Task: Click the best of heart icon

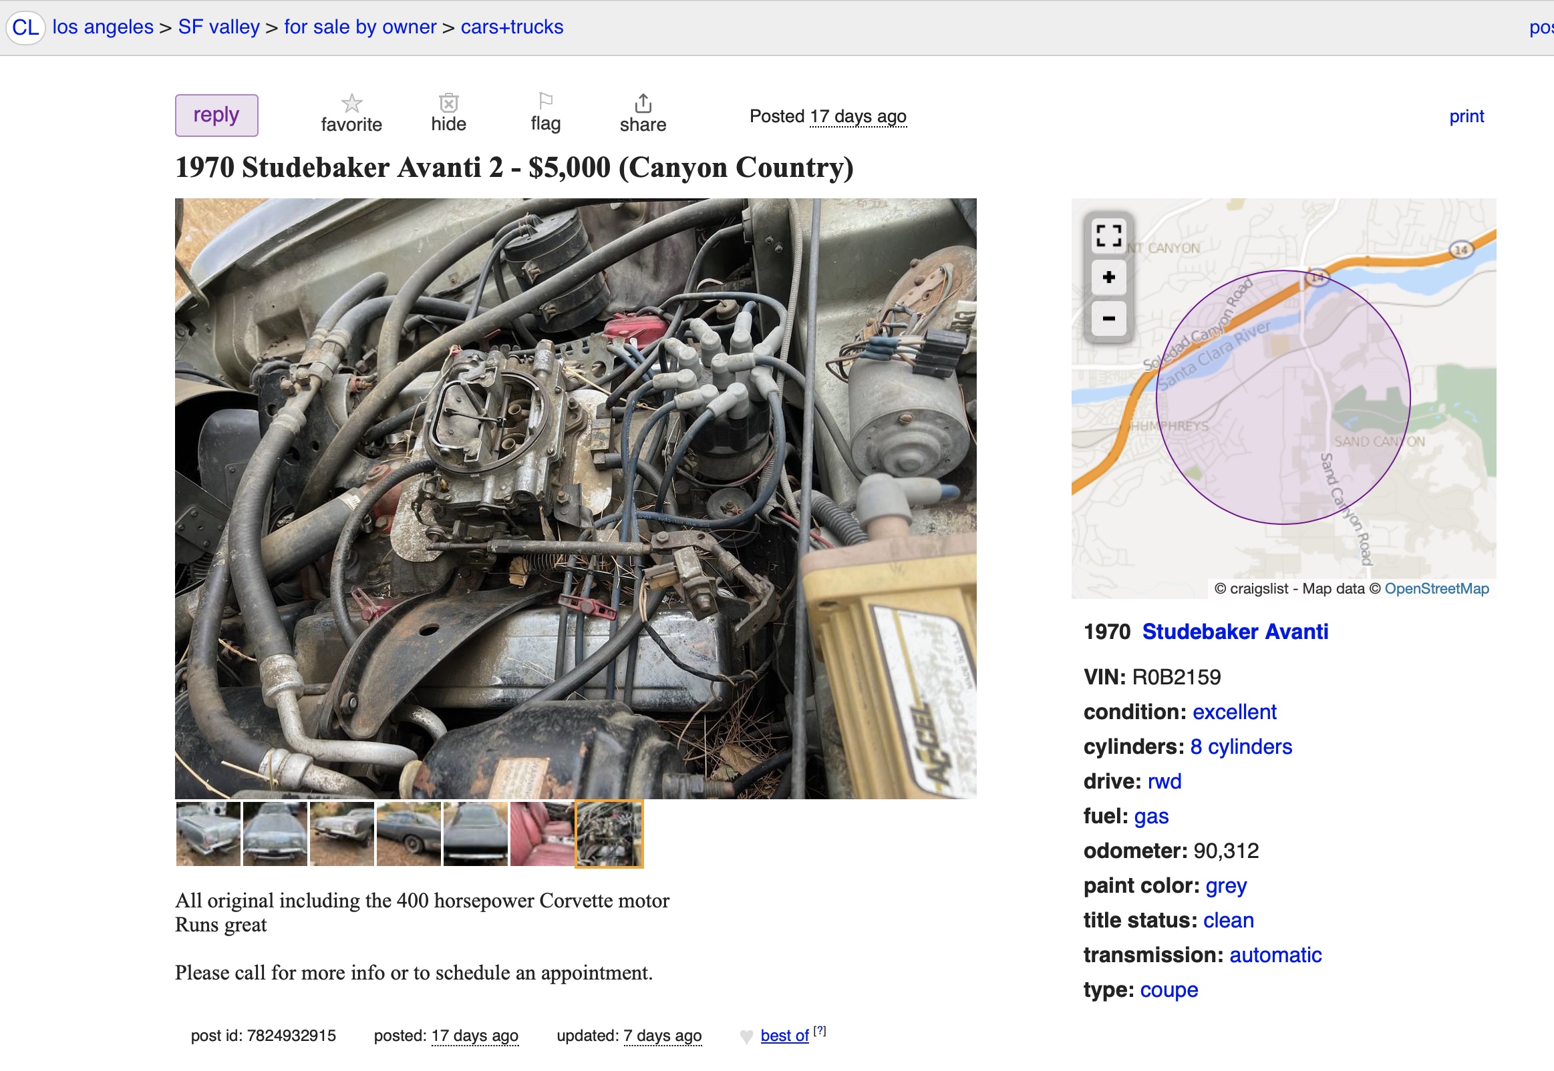Action: 746,1037
